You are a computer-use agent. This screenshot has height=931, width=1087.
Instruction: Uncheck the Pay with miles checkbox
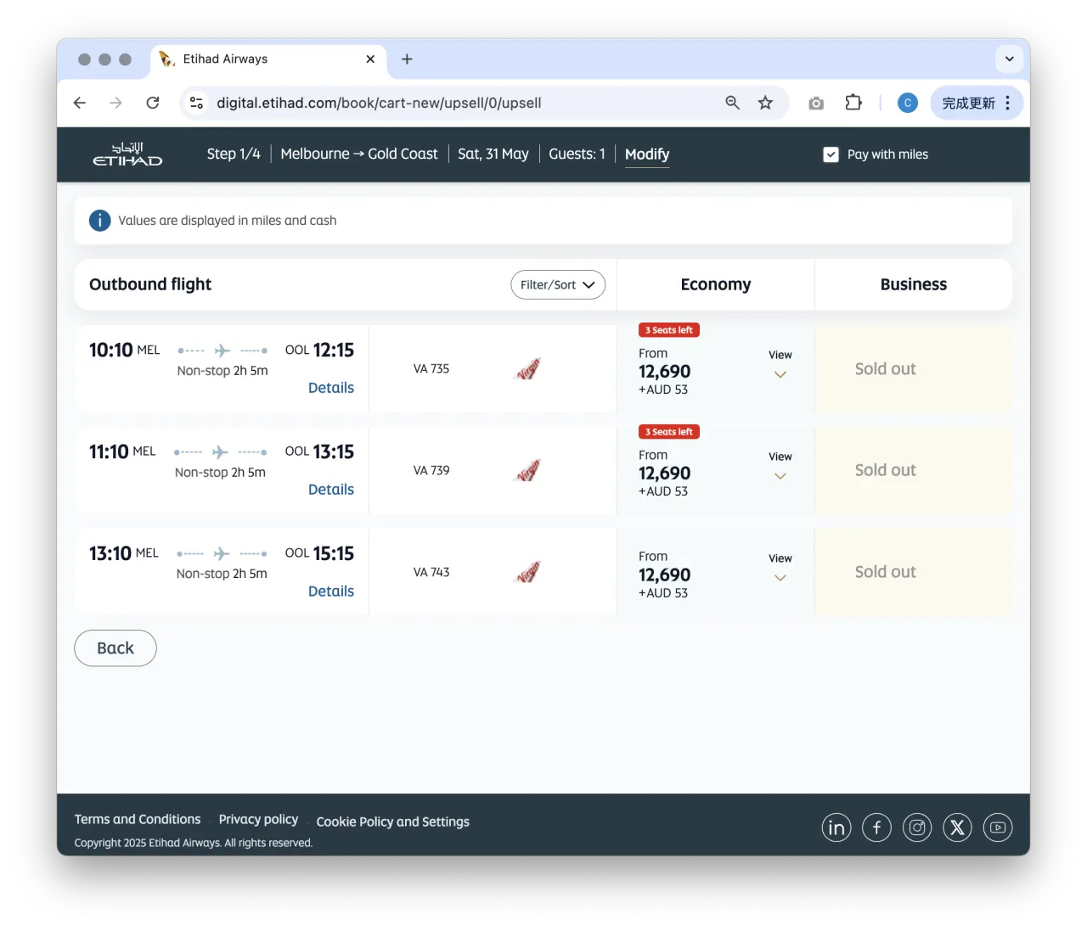point(831,154)
